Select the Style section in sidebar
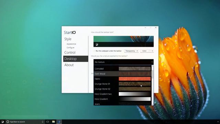 click(68, 39)
